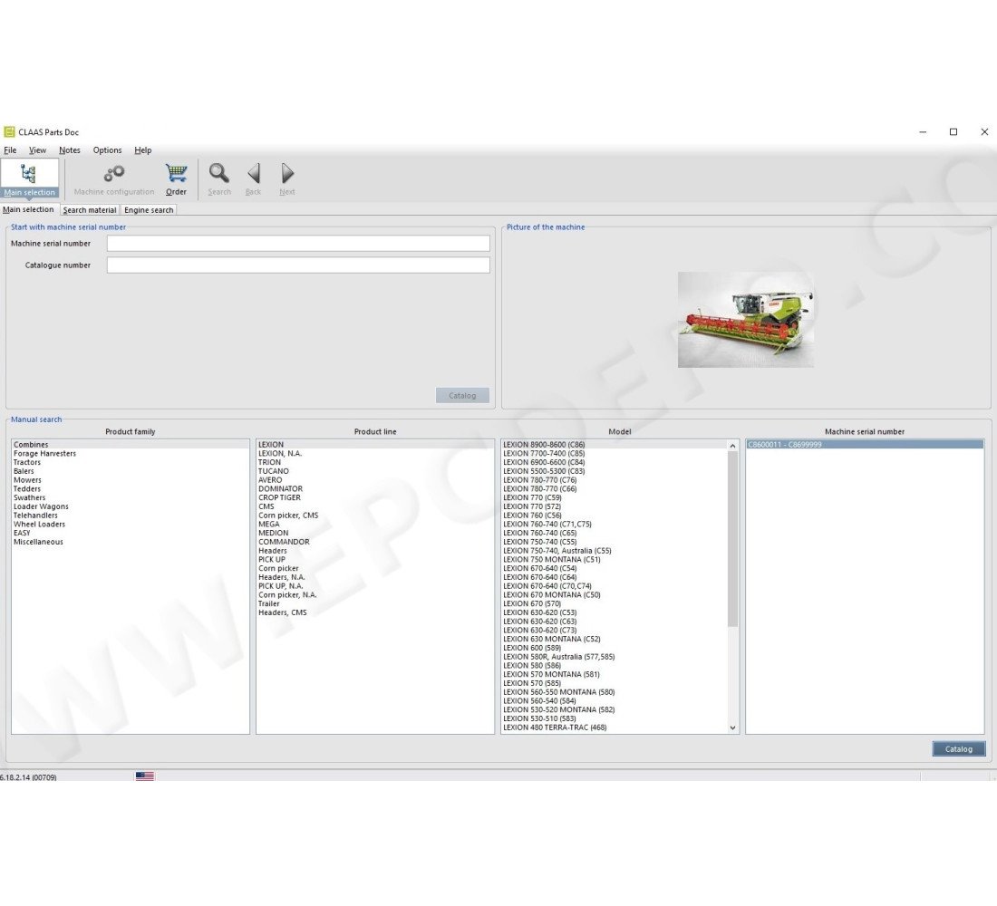Image resolution: width=997 pixels, height=906 pixels.
Task: Select COMMANDOR product line
Action: pyautogui.click(x=375, y=543)
